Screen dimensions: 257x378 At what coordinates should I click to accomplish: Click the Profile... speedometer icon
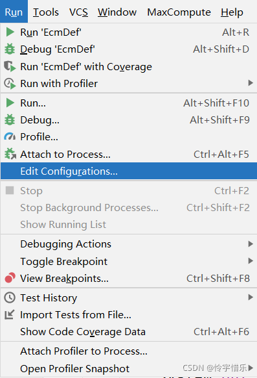(x=10, y=136)
